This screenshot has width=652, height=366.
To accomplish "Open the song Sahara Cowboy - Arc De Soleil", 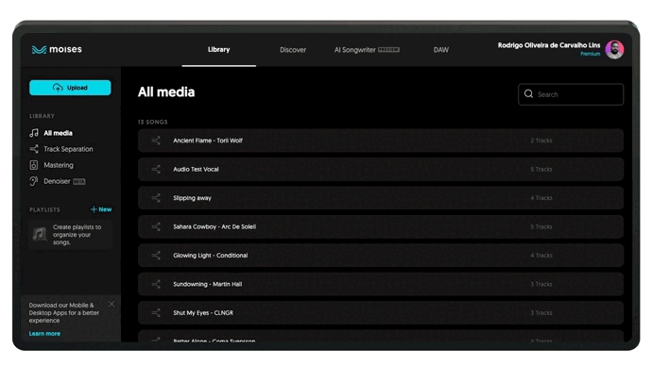I will click(381, 226).
